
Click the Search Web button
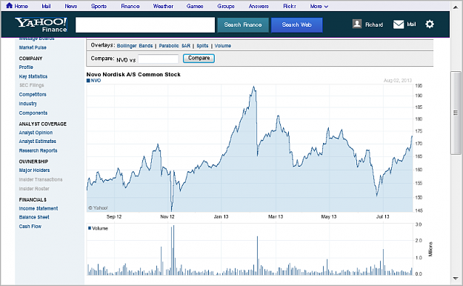297,24
